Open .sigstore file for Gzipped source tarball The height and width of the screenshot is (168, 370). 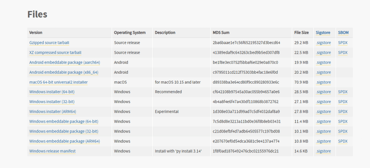pos(323,43)
